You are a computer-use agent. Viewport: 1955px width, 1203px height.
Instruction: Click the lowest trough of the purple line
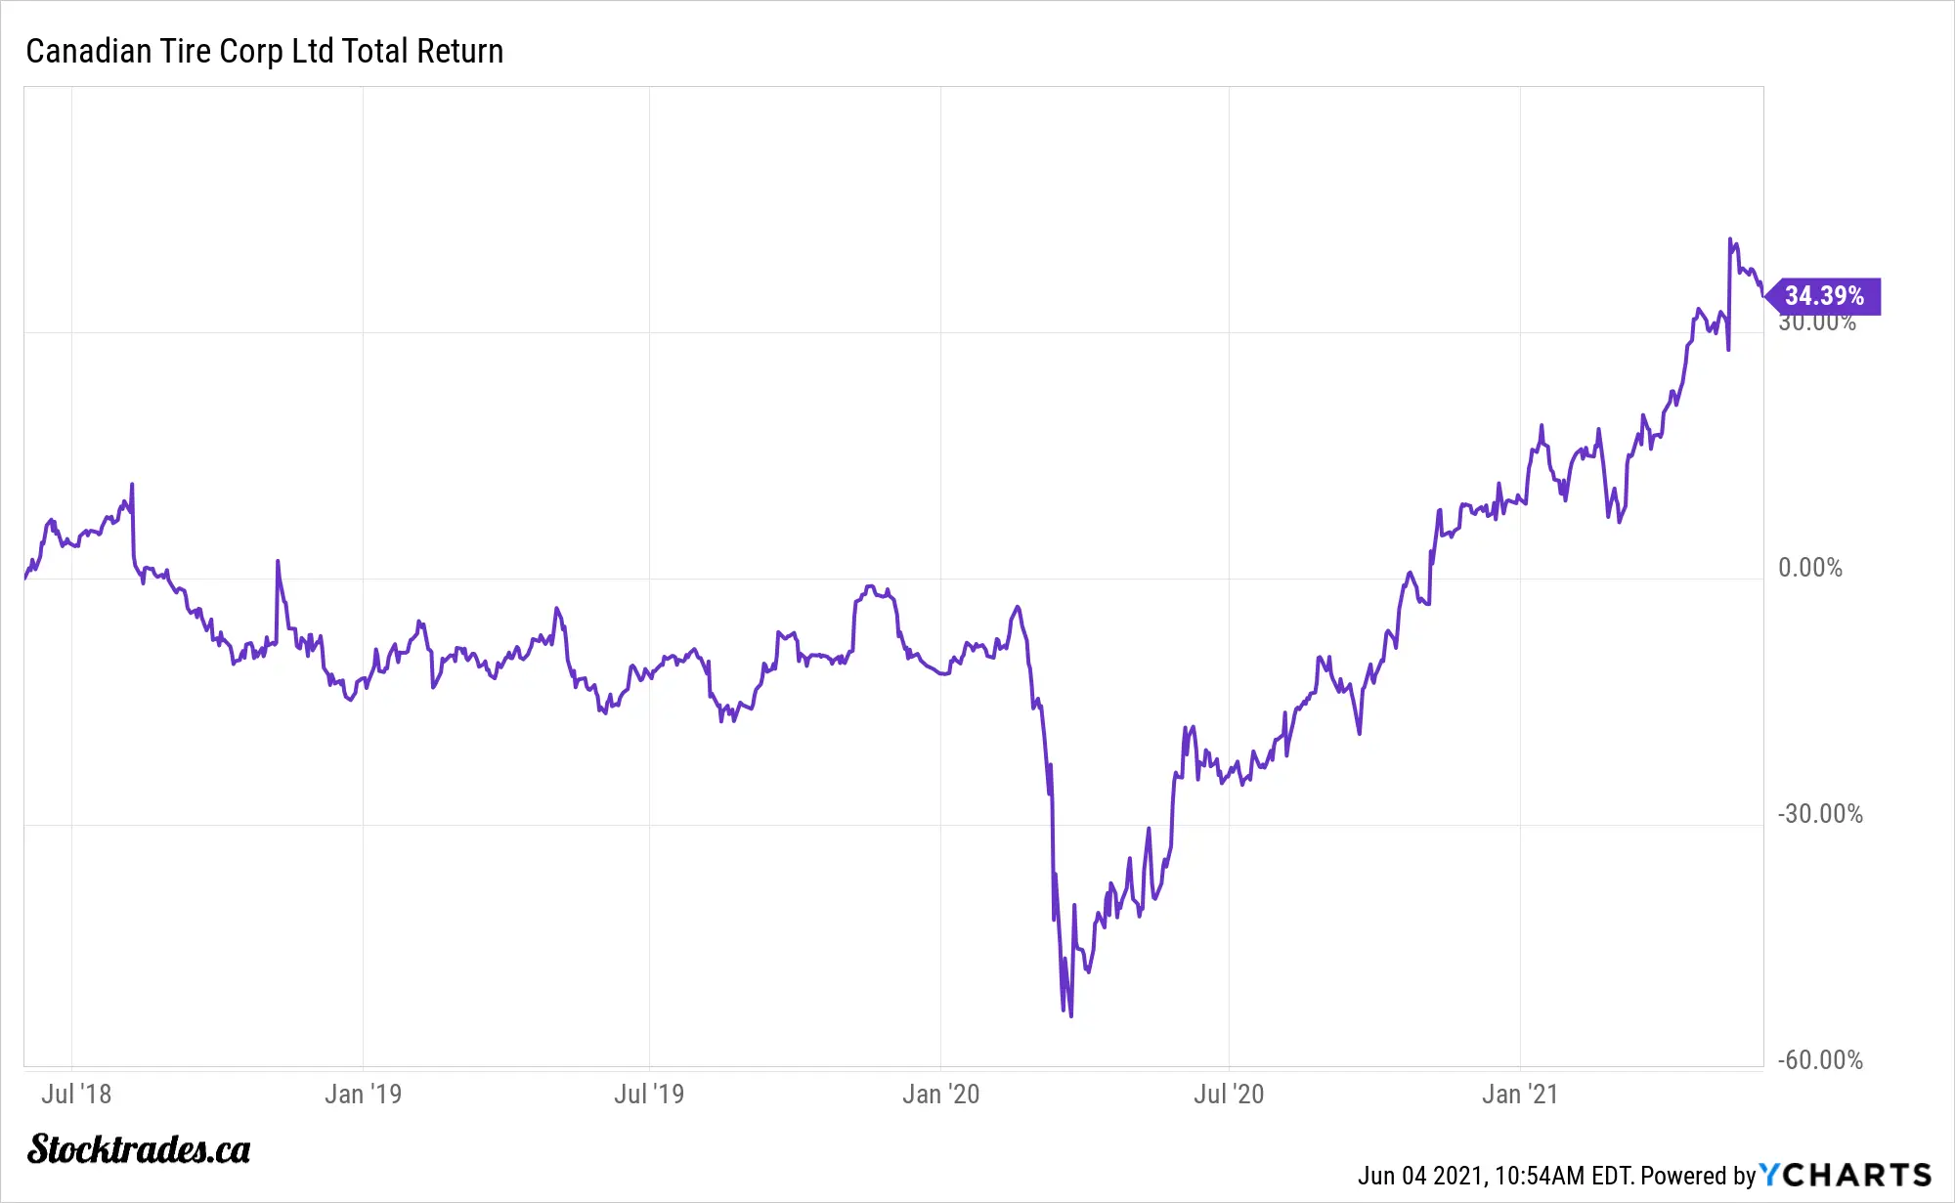[1071, 1016]
